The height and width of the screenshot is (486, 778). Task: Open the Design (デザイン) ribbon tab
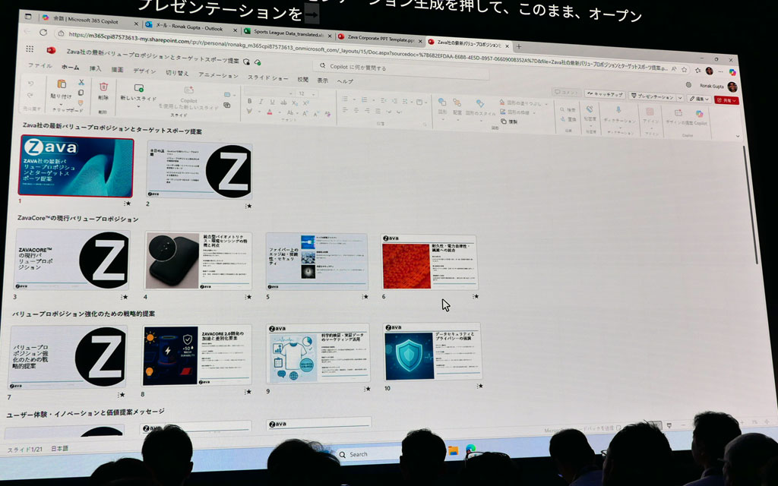(144, 71)
